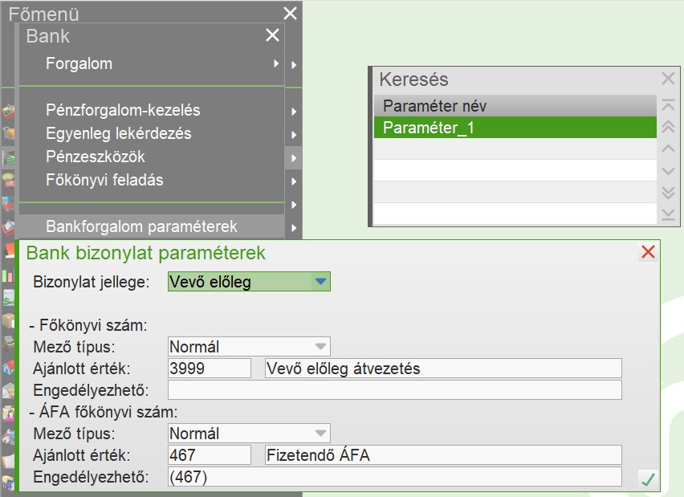Click the Fizetendő ÁFA field
684x497 pixels.
pos(443,455)
